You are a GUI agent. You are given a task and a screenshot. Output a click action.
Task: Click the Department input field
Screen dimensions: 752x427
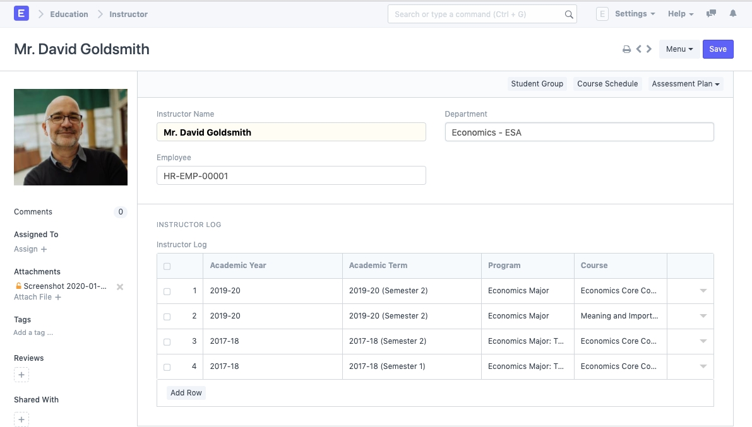tap(579, 132)
